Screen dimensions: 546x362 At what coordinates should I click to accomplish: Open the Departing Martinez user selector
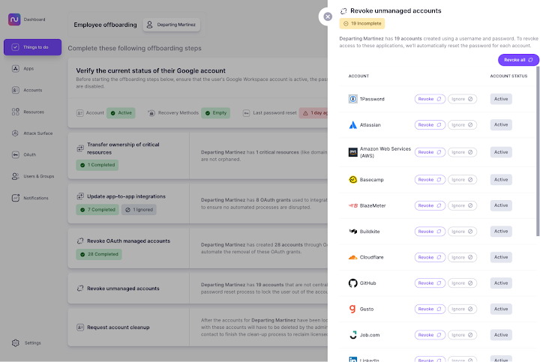171,25
